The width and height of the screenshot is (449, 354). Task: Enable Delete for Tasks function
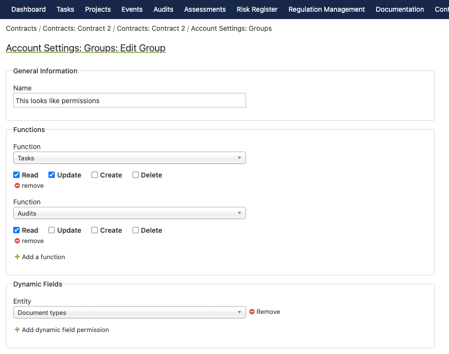[x=136, y=175]
